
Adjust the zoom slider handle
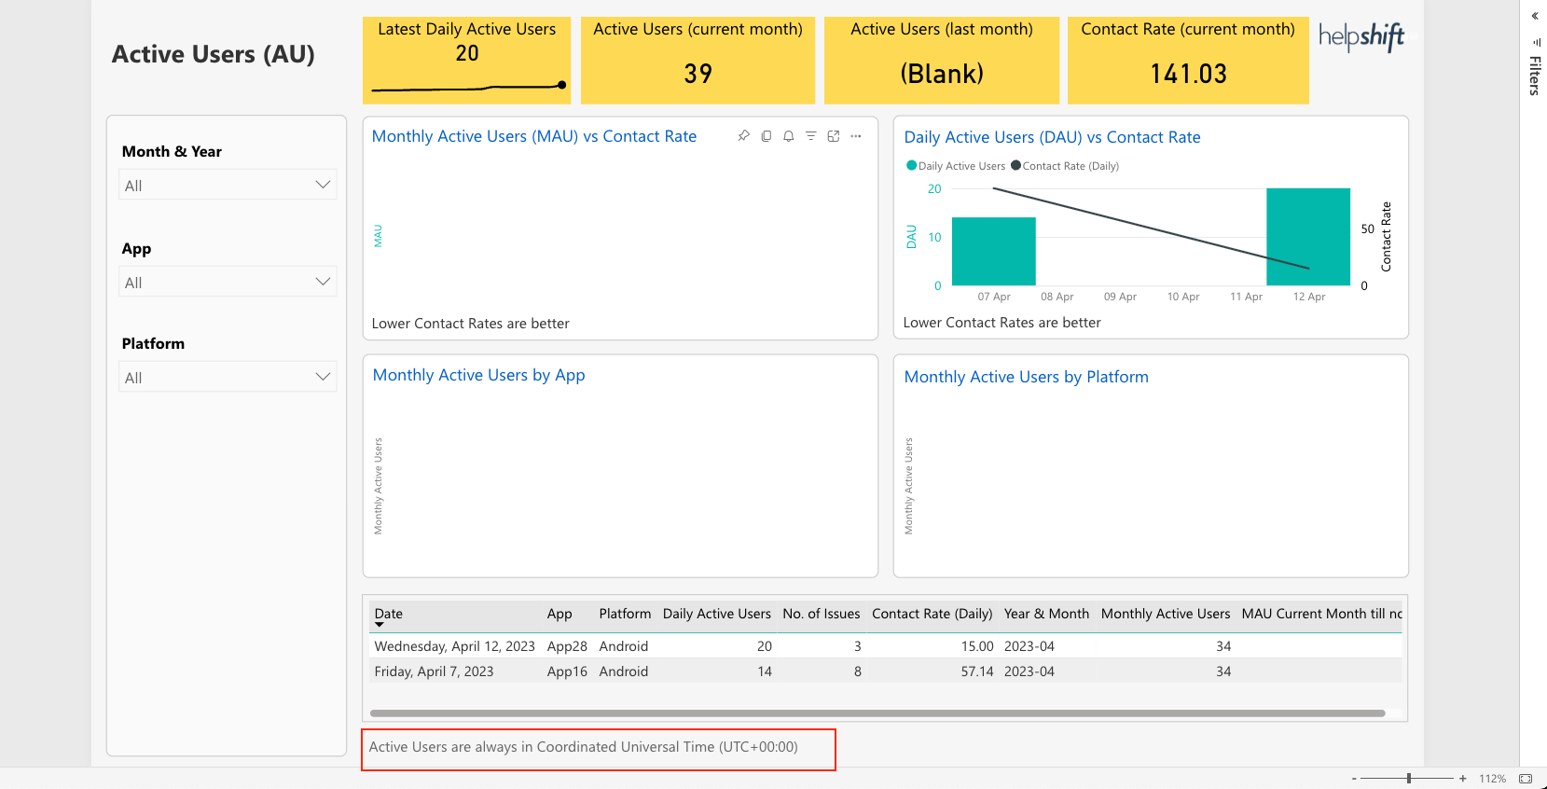point(1409,778)
